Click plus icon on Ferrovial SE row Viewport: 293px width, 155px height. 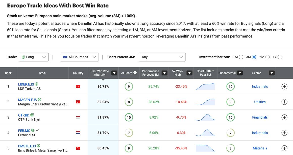(284, 133)
